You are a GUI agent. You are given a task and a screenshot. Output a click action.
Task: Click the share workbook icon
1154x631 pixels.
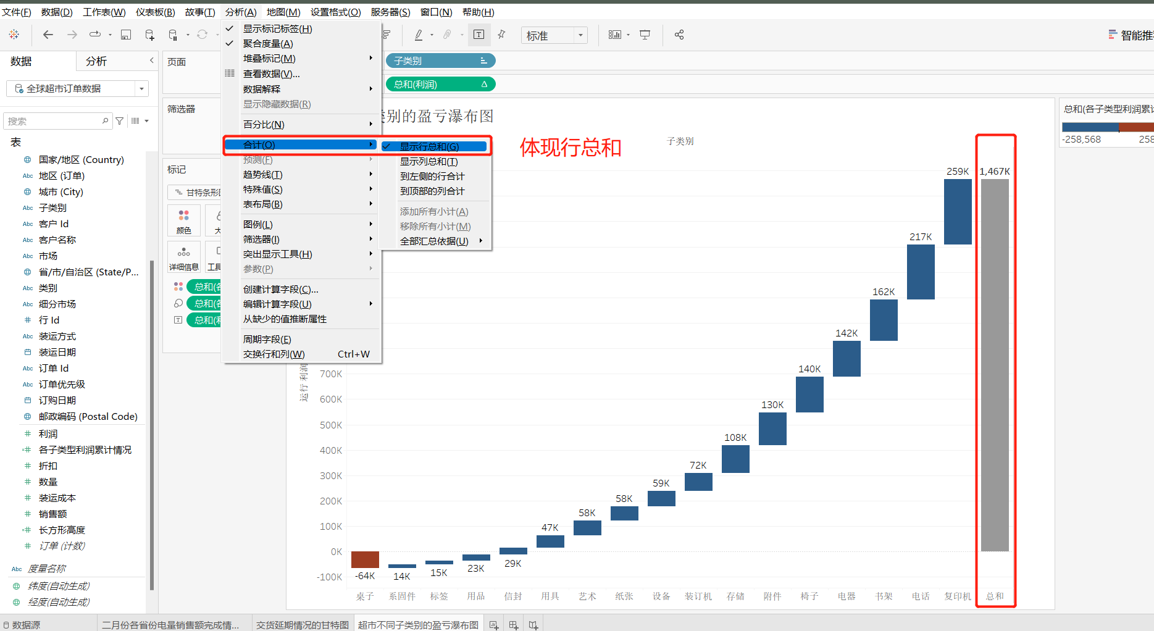(x=679, y=35)
